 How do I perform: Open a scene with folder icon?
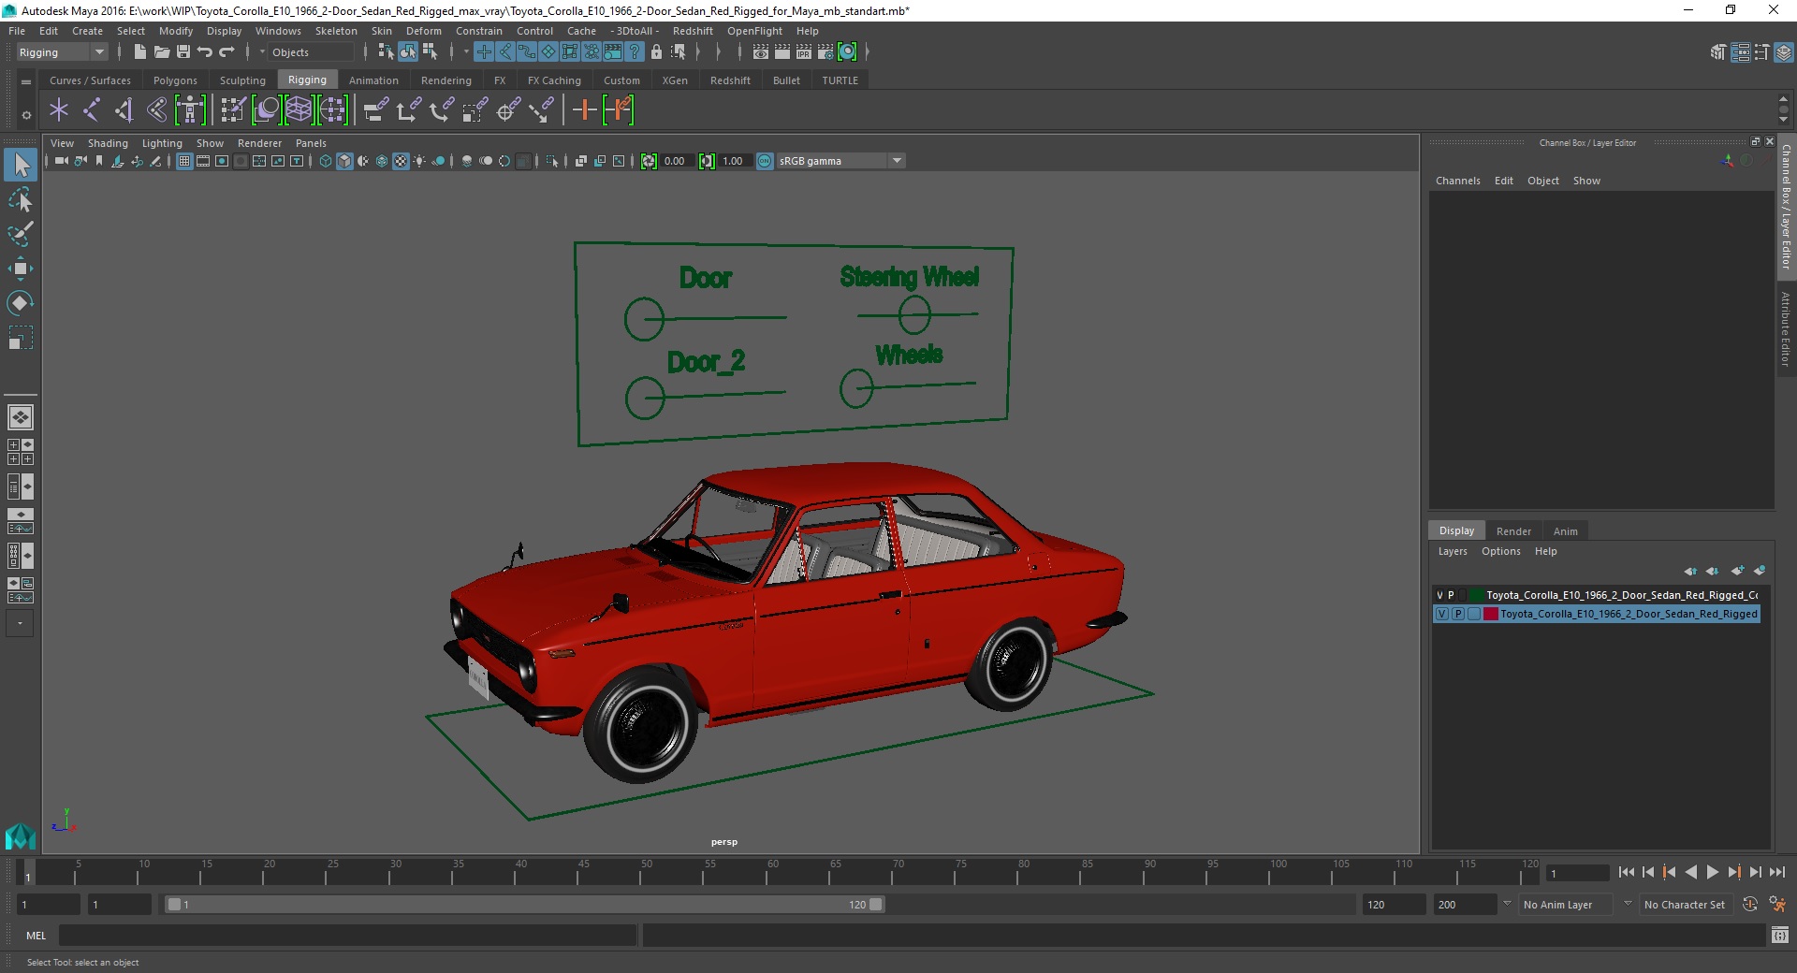click(x=161, y=52)
